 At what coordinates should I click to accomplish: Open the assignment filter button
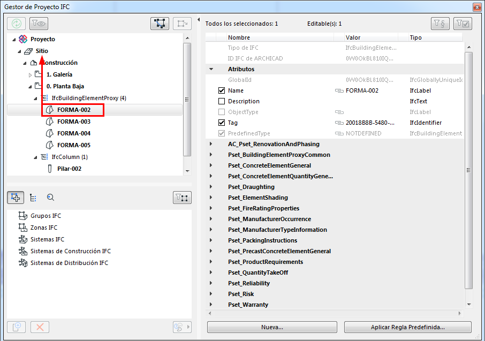(182, 198)
